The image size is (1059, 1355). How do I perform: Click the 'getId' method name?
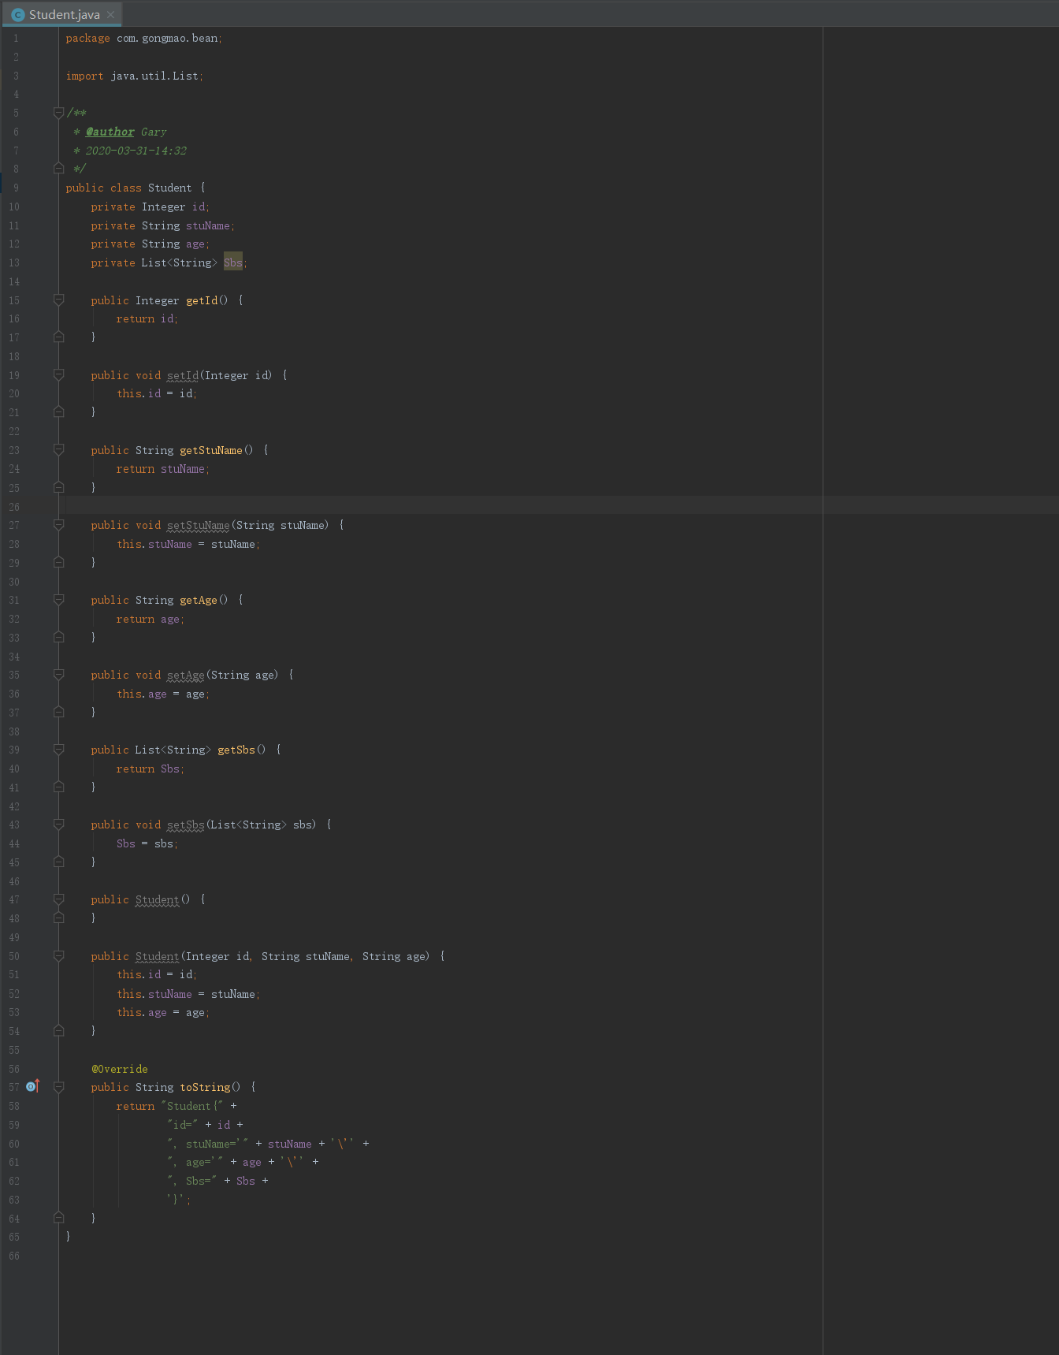coord(202,300)
